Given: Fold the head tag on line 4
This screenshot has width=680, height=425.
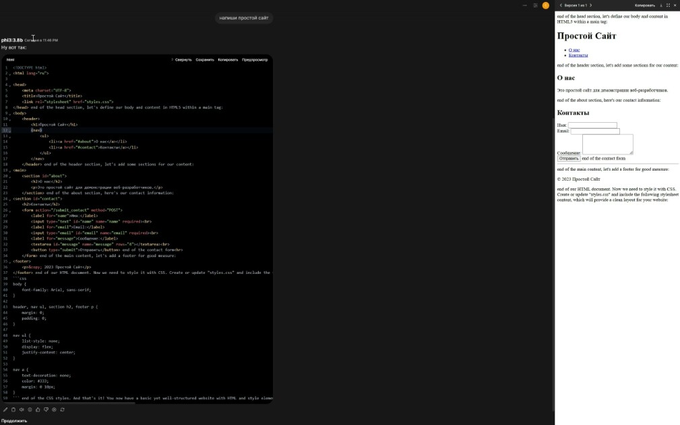Looking at the screenshot, I should 10,84.
